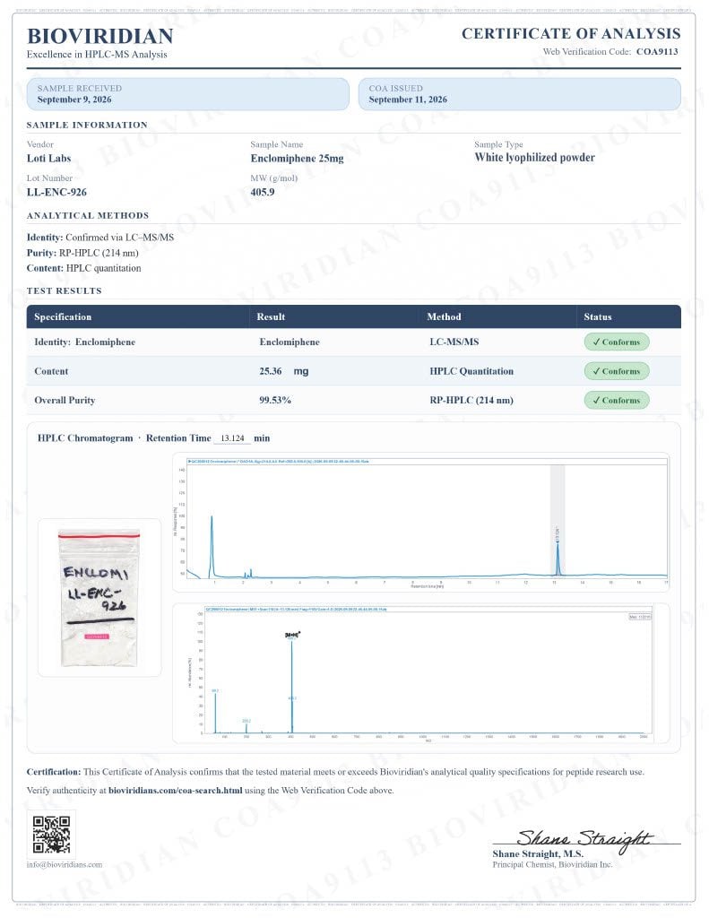This screenshot has width=709, height=918.
Task: Open the bioviridians.com/coa-search.html link
Action: [x=175, y=791]
